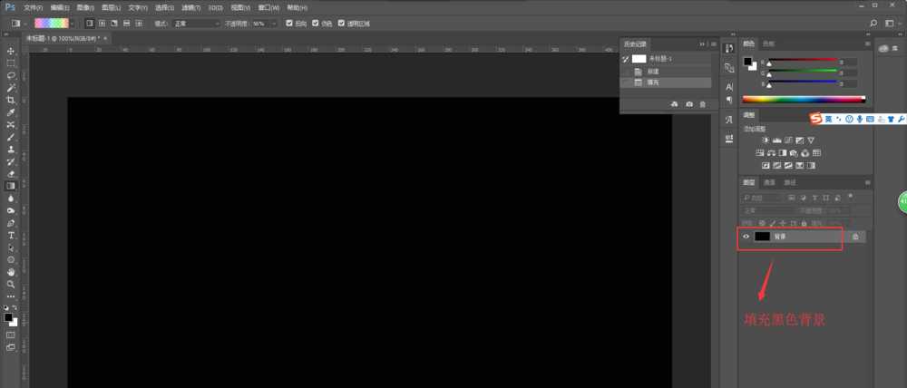Switch to the 通道 (Channels) tab

tap(769, 182)
